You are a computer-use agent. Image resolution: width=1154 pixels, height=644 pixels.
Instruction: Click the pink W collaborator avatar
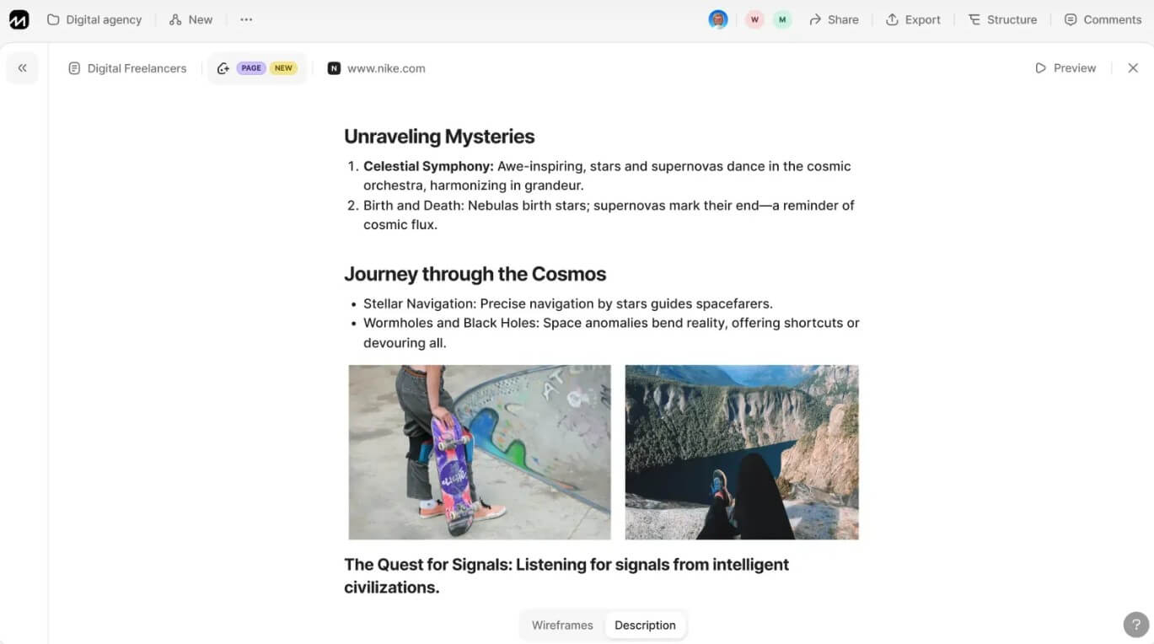(x=754, y=19)
